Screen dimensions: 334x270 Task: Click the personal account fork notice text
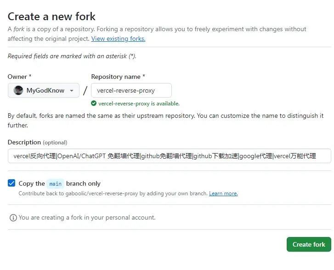tap(87, 217)
